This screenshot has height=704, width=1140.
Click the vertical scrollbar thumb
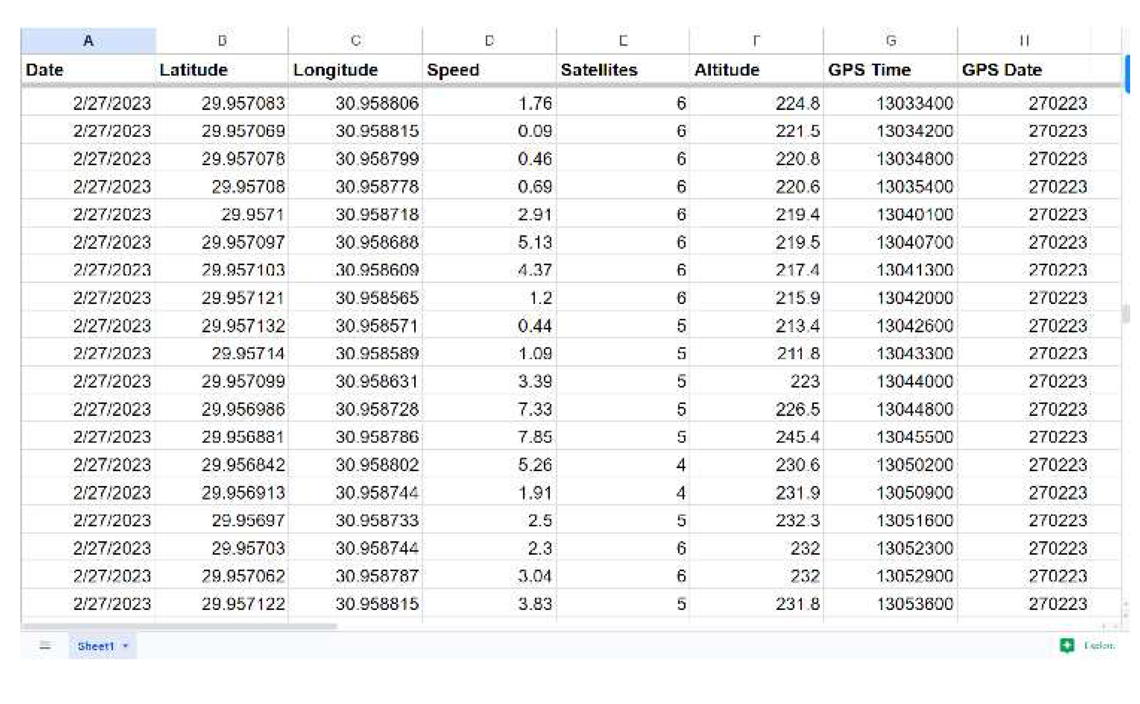click(1125, 314)
